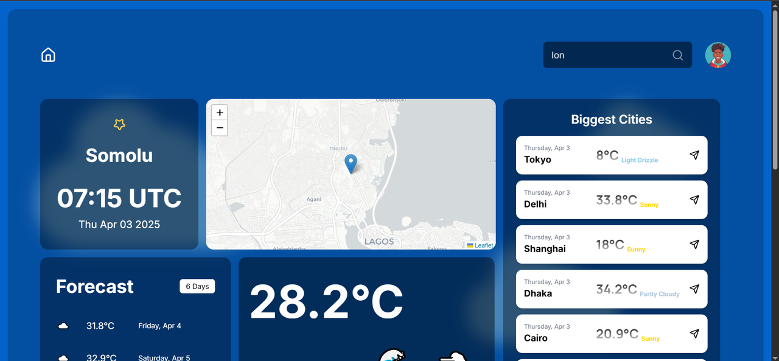
Task: Click Shanghai's 18°C temperature
Action: coord(610,245)
